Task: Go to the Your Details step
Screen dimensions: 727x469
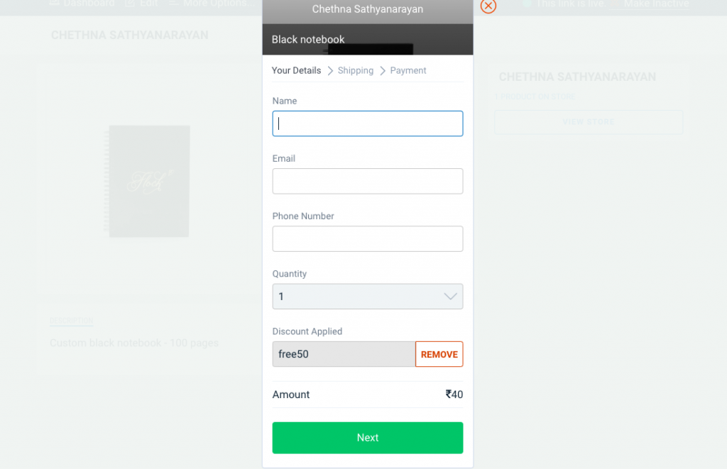Action: coord(296,70)
